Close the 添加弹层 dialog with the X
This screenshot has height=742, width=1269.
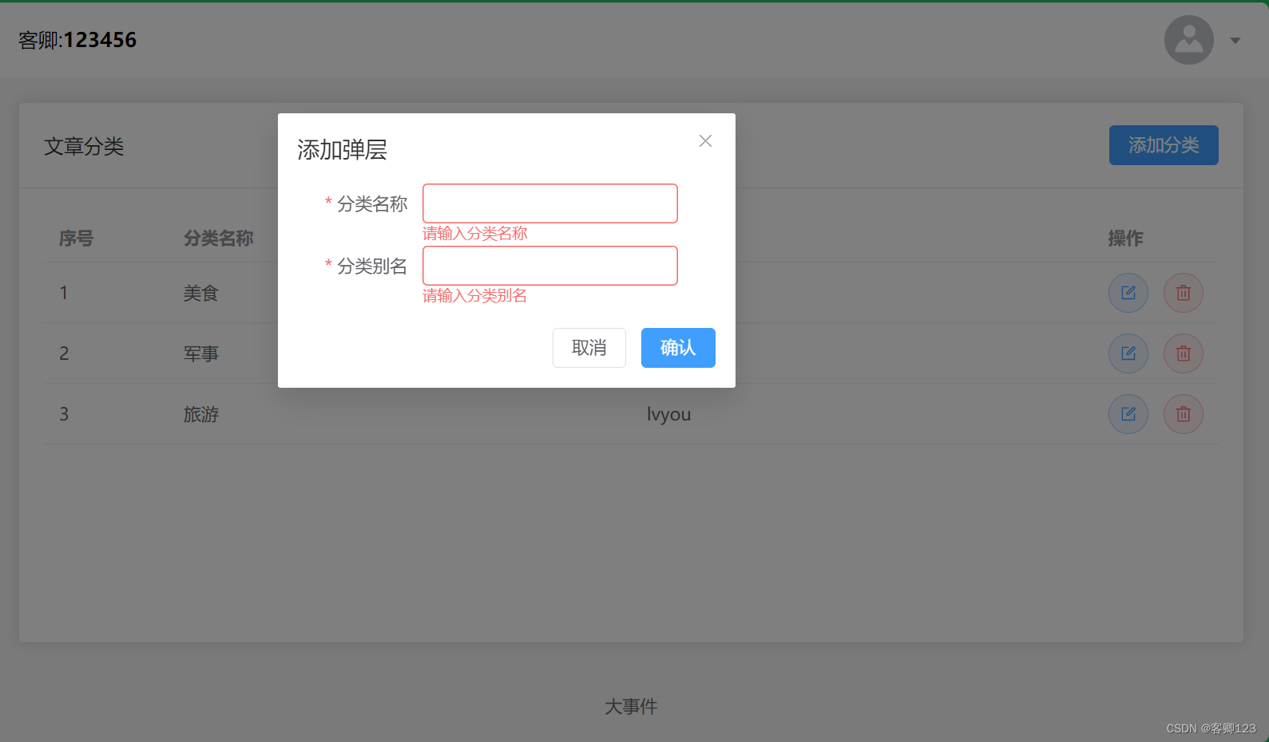point(705,141)
